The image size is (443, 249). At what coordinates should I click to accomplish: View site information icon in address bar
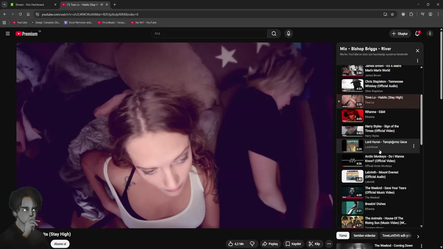37,14
